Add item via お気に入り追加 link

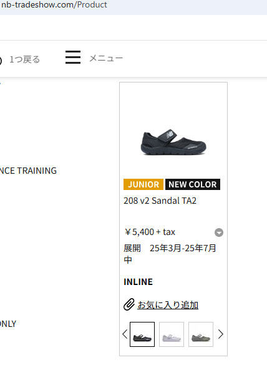168,305
